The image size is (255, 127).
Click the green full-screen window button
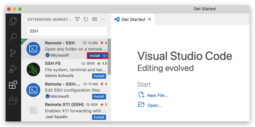[x=20, y=9]
